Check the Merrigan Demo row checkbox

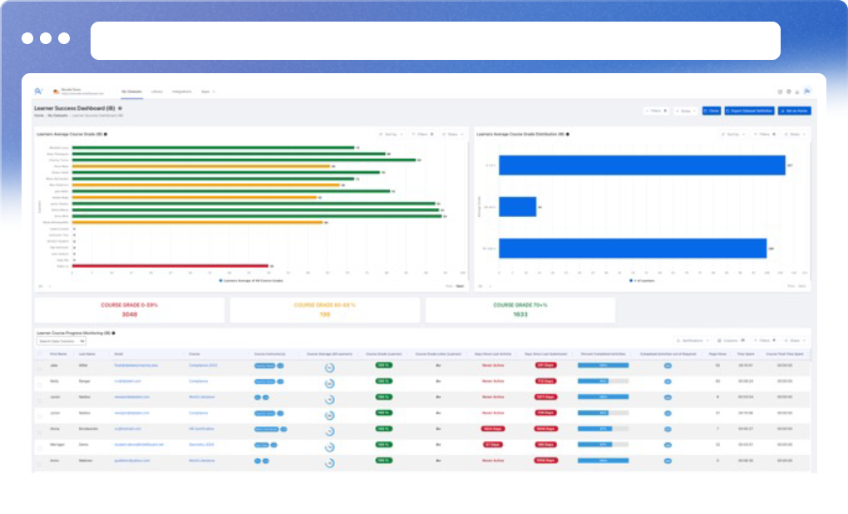[39, 448]
